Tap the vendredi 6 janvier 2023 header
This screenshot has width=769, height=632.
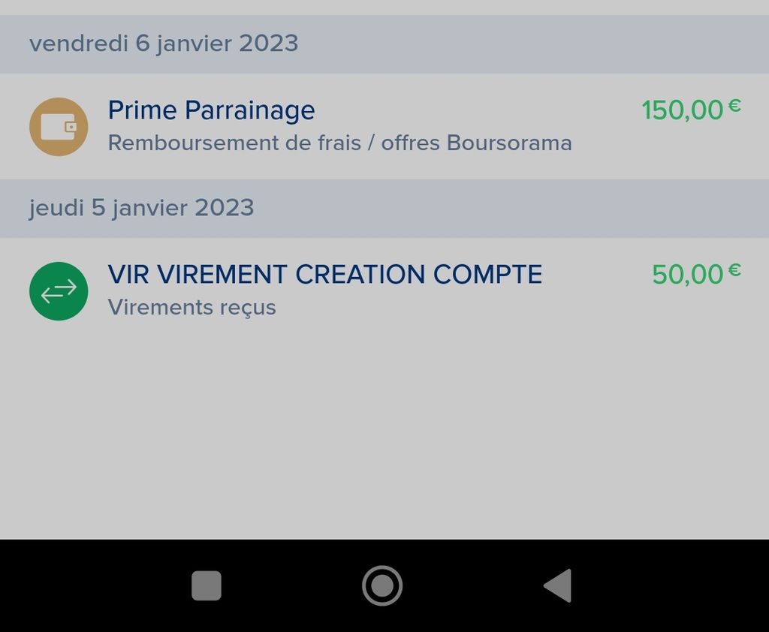(x=164, y=44)
